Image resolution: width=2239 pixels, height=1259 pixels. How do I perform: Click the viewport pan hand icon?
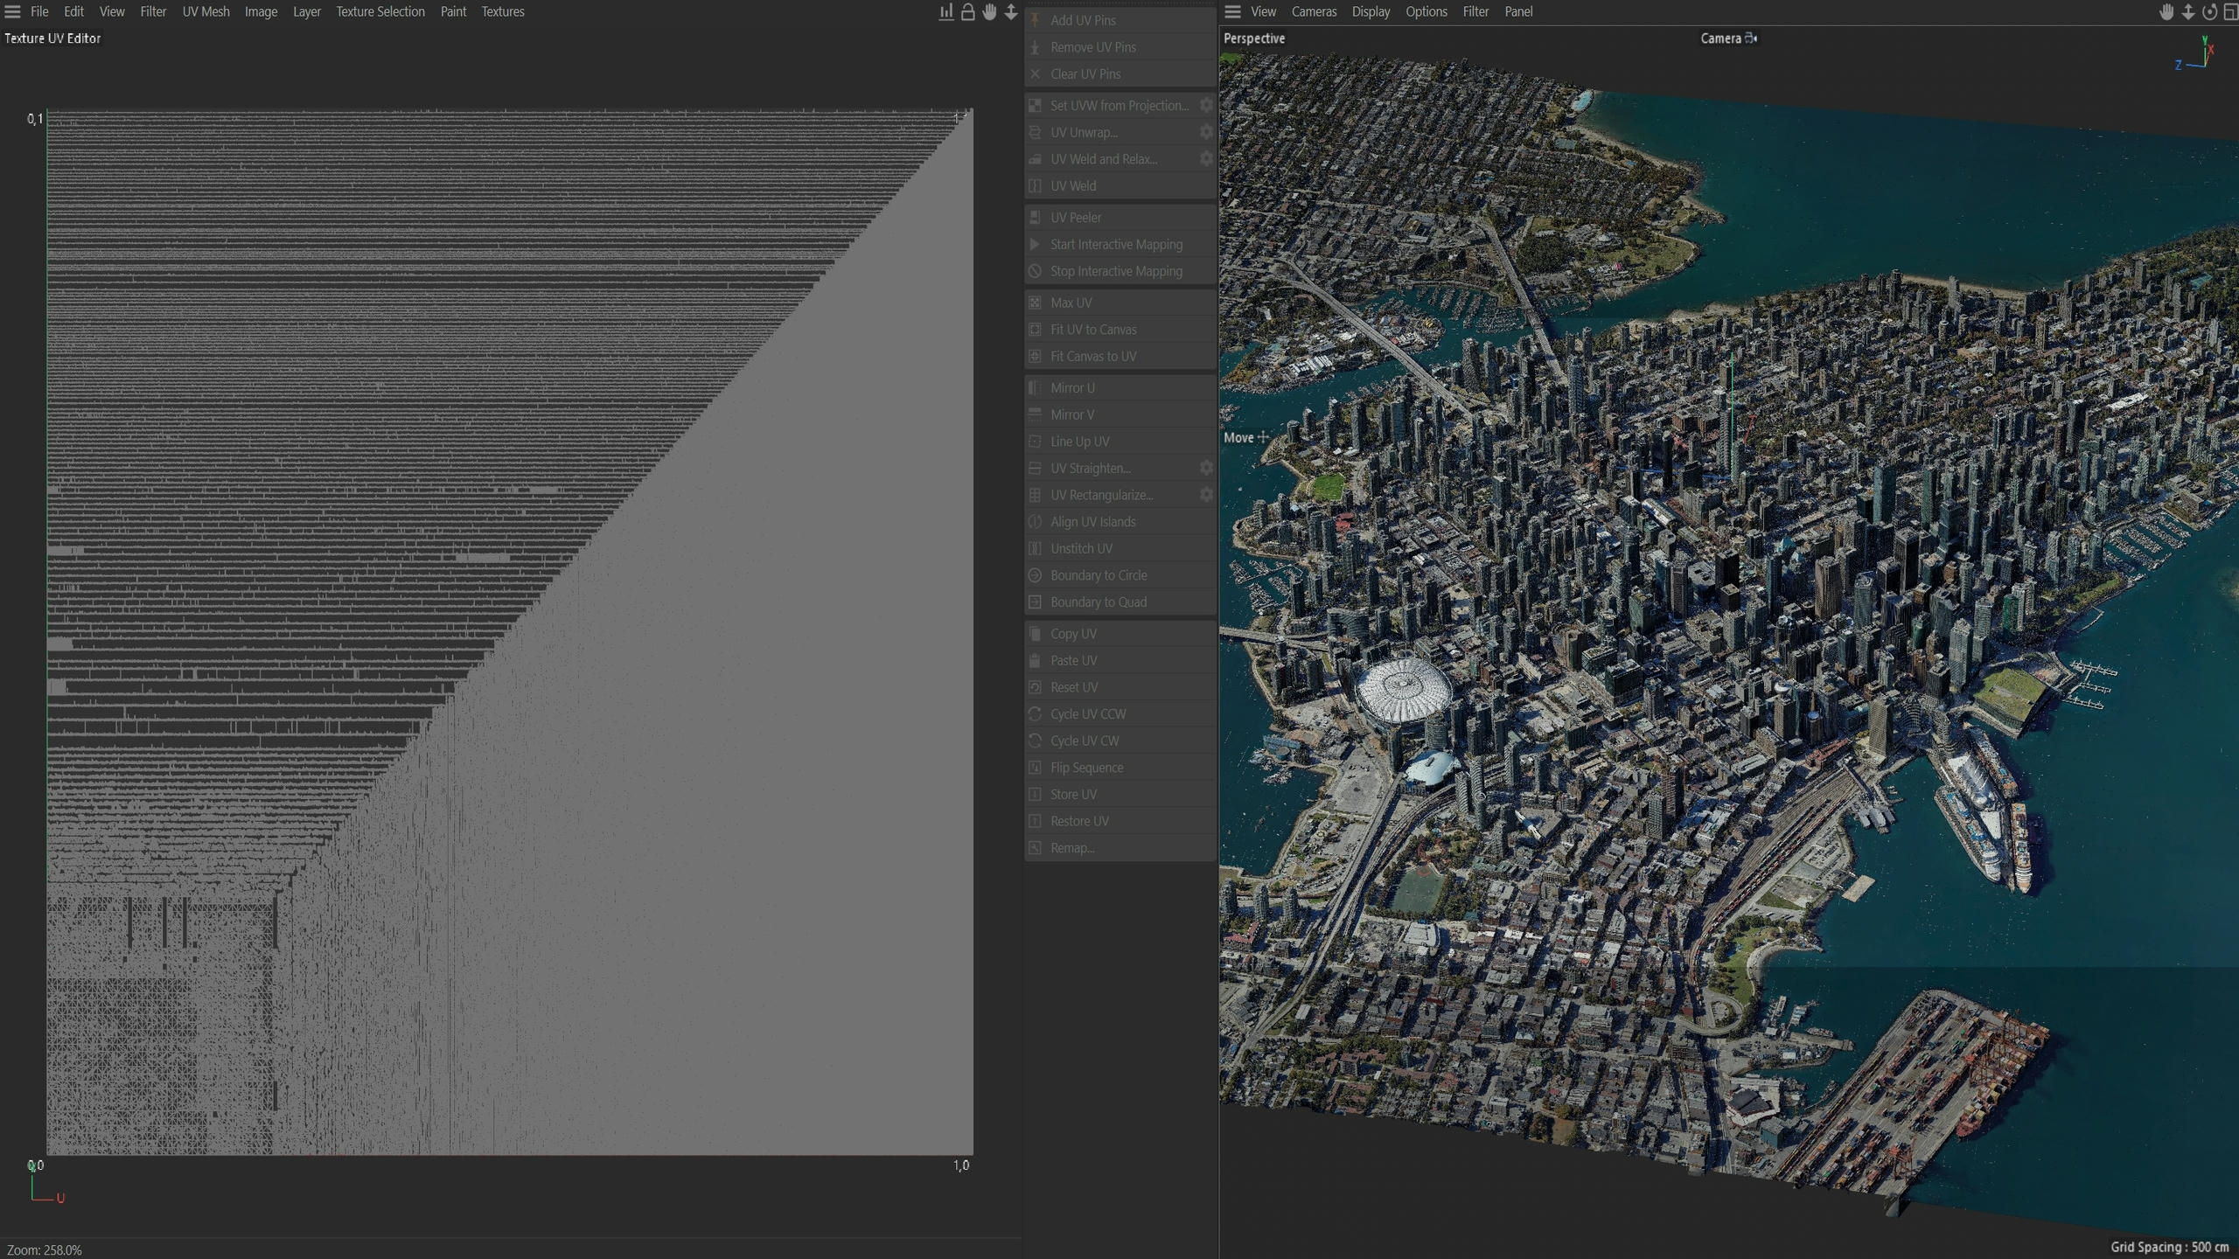2166,11
